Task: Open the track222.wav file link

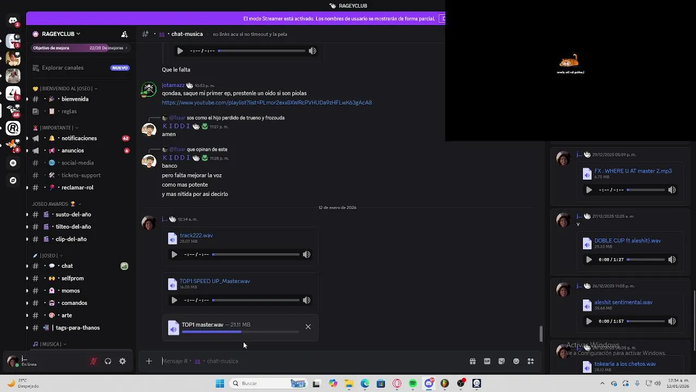Action: click(x=196, y=235)
